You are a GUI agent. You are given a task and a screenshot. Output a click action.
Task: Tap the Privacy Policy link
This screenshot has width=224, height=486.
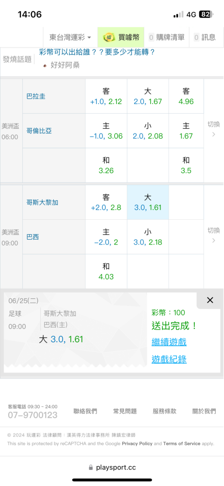pos(137,444)
